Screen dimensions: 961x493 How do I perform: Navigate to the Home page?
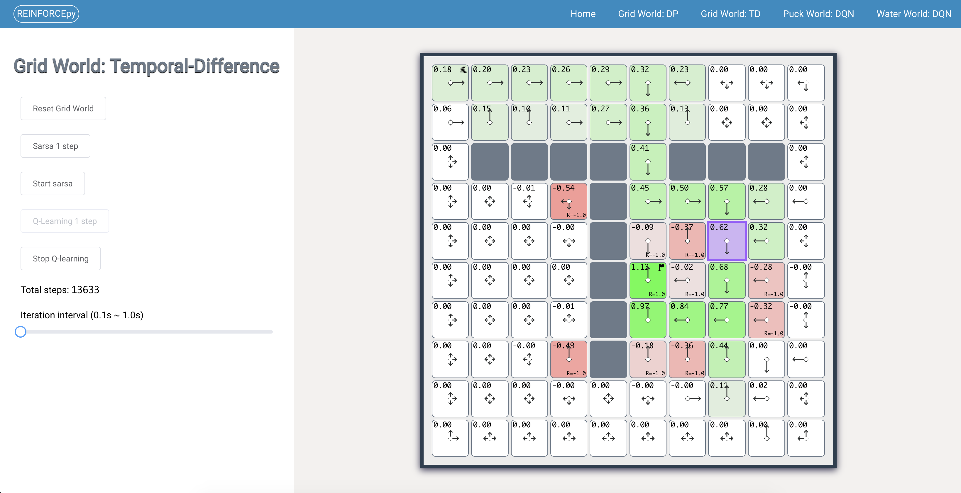click(x=583, y=14)
